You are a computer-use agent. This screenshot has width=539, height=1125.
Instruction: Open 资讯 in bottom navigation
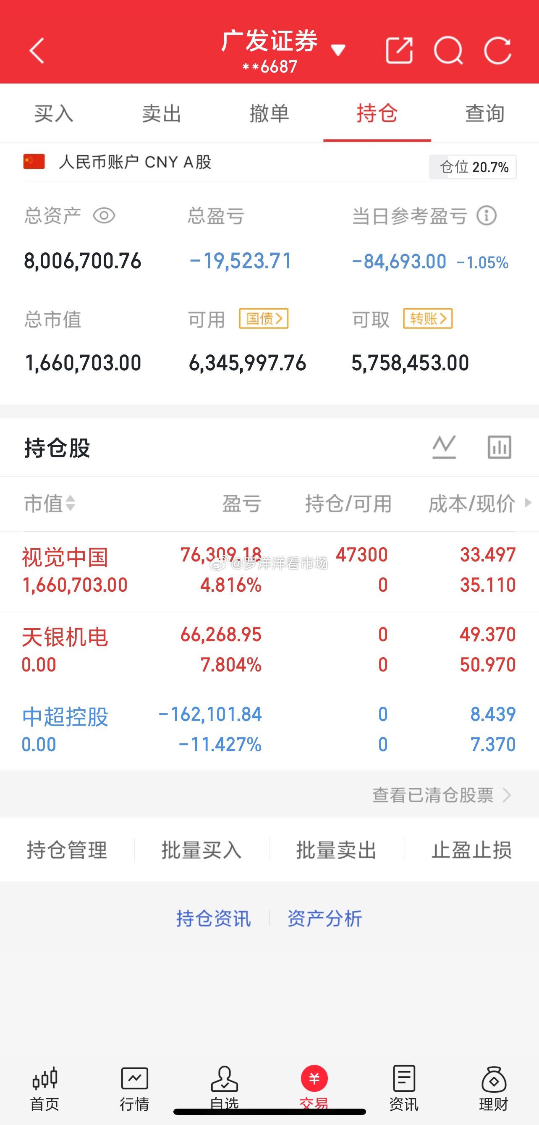tap(404, 1088)
